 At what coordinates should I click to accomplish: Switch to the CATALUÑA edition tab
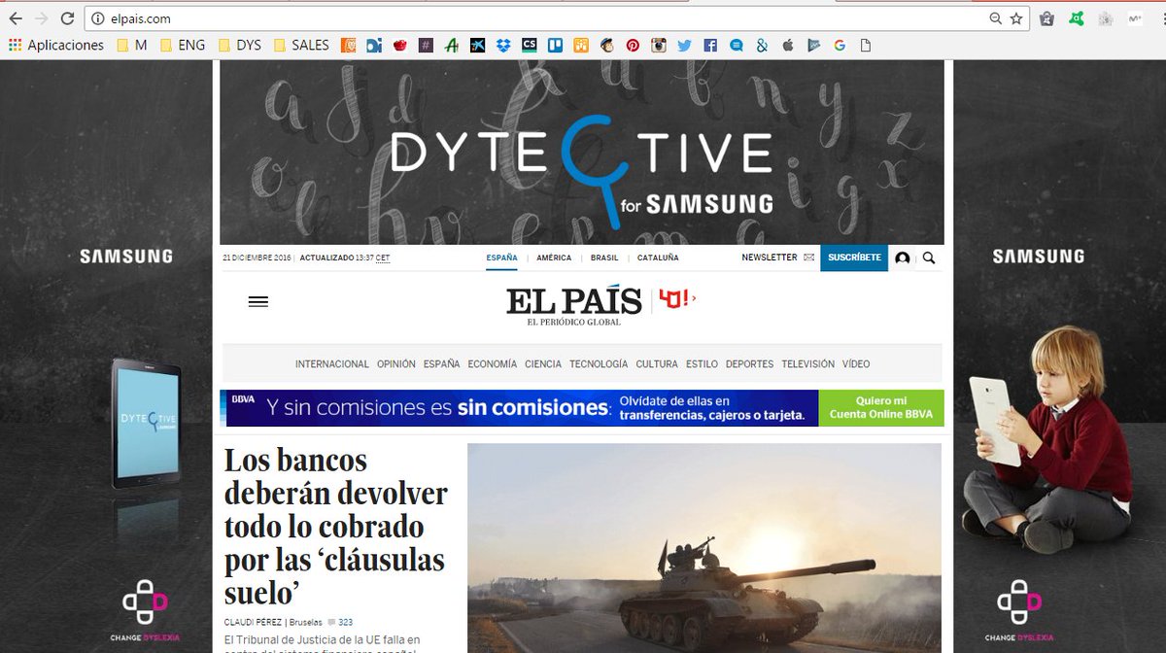click(658, 258)
